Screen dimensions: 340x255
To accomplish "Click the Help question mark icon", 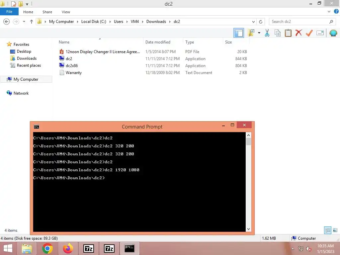I will point(336,12).
